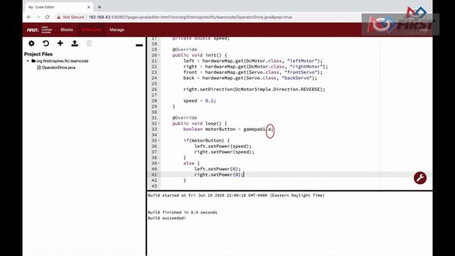Click the FIRST robot controller console logo
This screenshot has height=256, width=455.
(40, 30)
